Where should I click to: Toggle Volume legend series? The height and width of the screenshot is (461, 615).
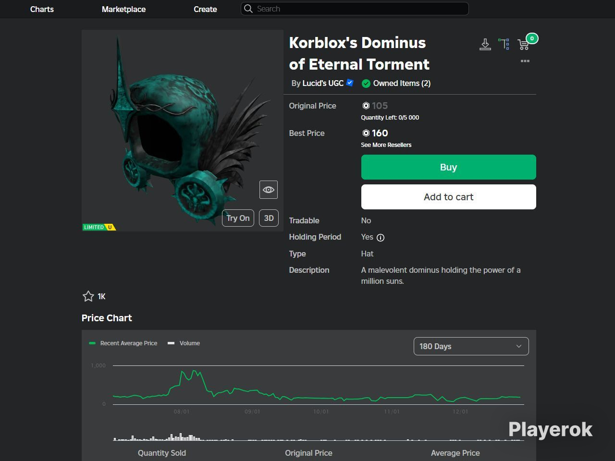(184, 343)
